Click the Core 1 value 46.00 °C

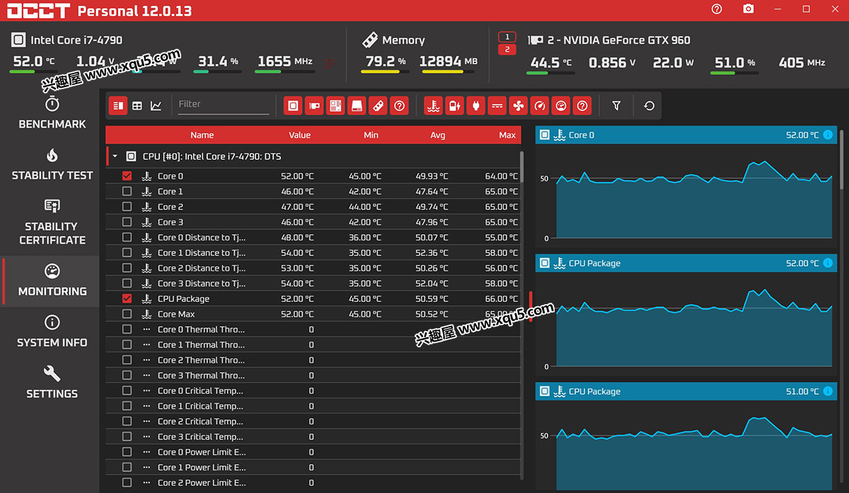[297, 192]
